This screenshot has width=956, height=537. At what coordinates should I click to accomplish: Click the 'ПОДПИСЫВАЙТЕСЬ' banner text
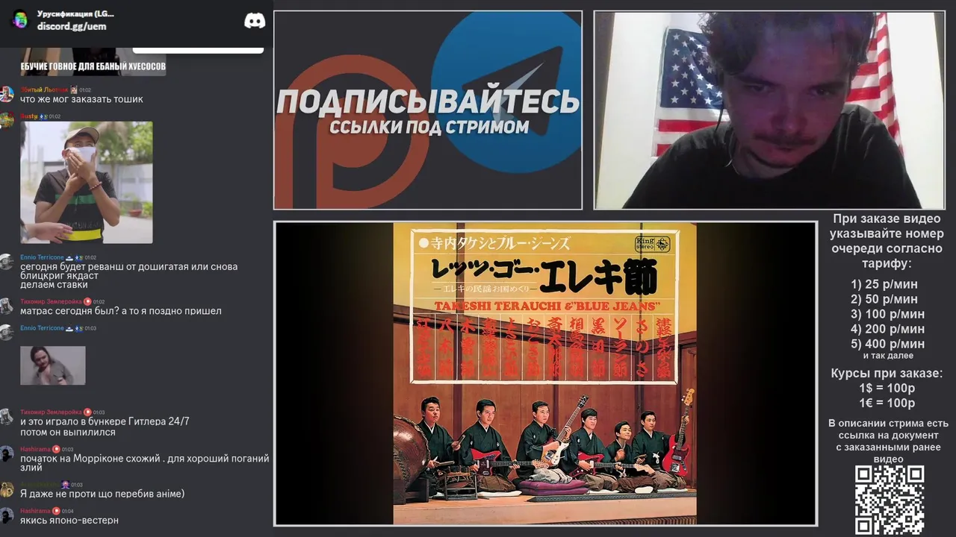[428, 101]
